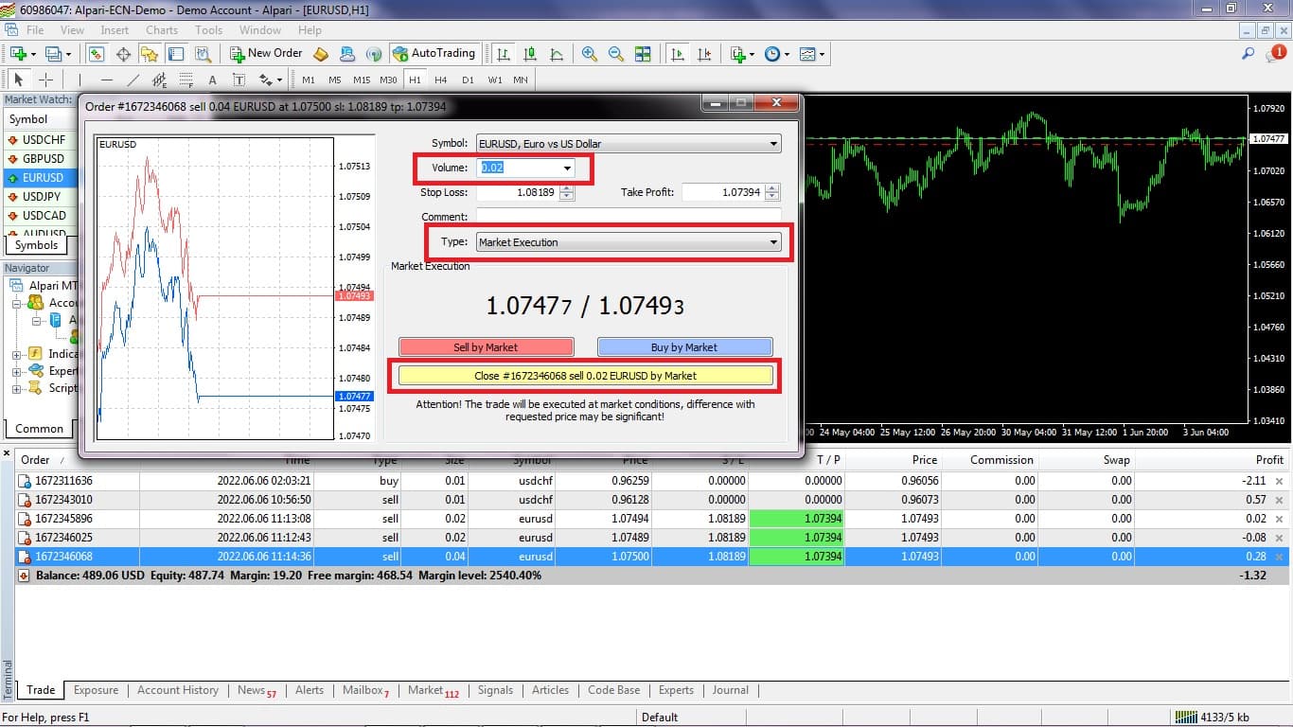Viewport: 1293px width, 727px height.
Task: Switch timeframe to D1
Action: tap(468, 80)
